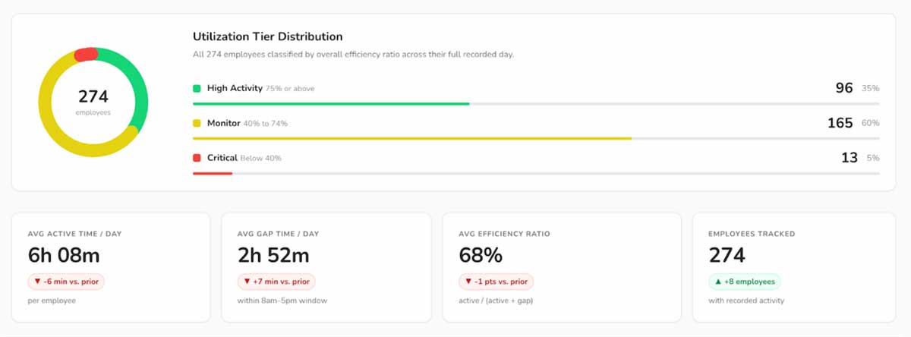
Task: Click the Utilization Tier Distribution heading
Action: tap(267, 36)
